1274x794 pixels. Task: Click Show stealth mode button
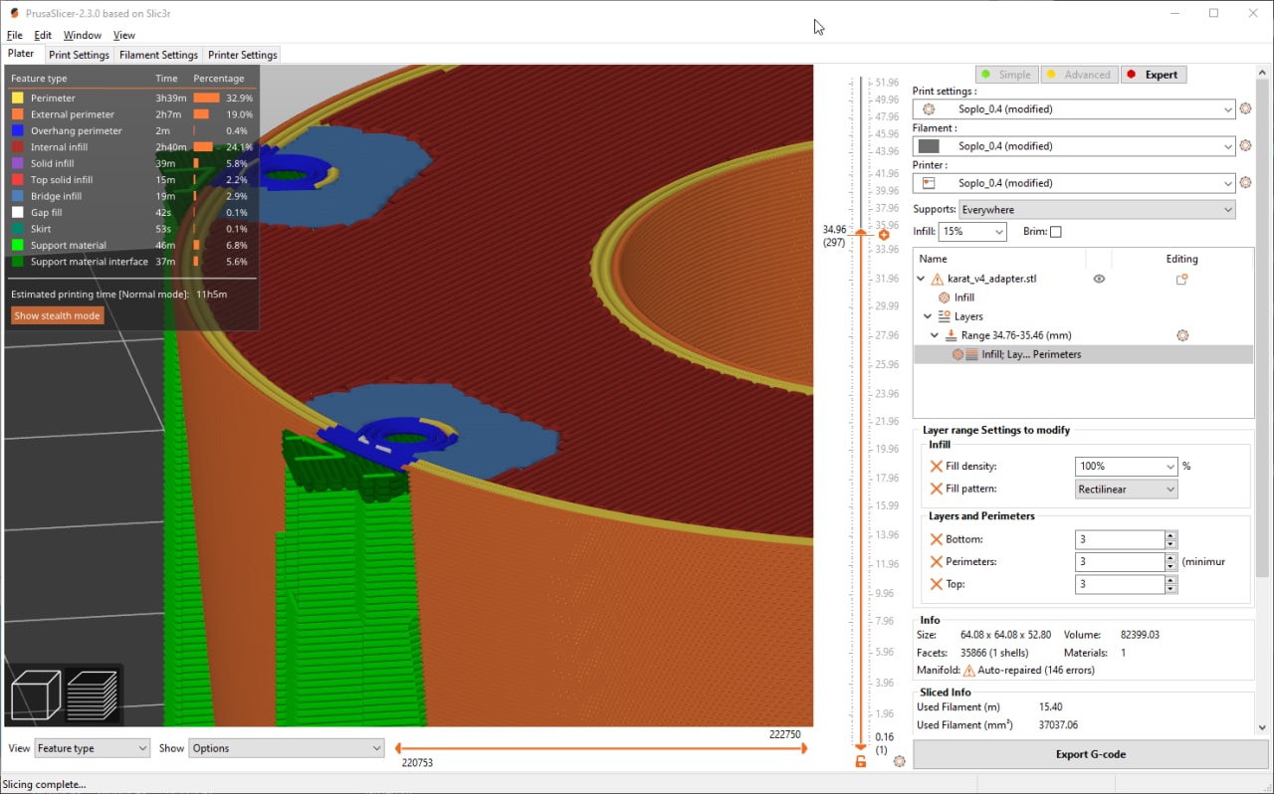[57, 315]
